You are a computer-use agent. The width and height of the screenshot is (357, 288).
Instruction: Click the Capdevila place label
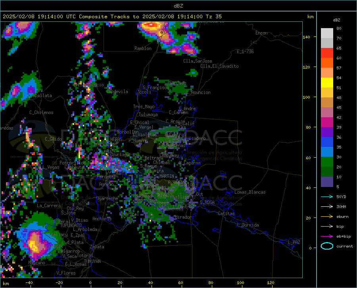point(117,92)
